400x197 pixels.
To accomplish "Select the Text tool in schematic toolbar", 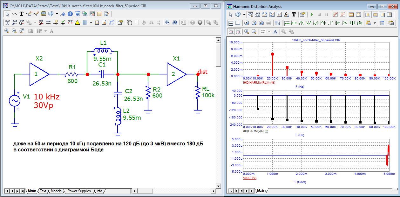I will coord(22,14).
